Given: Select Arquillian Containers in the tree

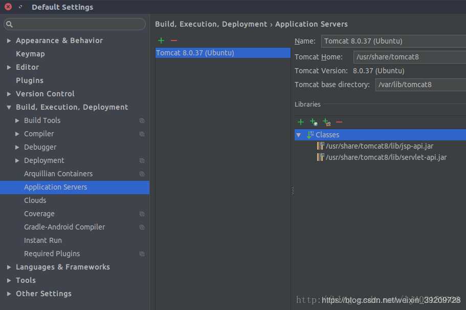Looking at the screenshot, I should coord(58,174).
